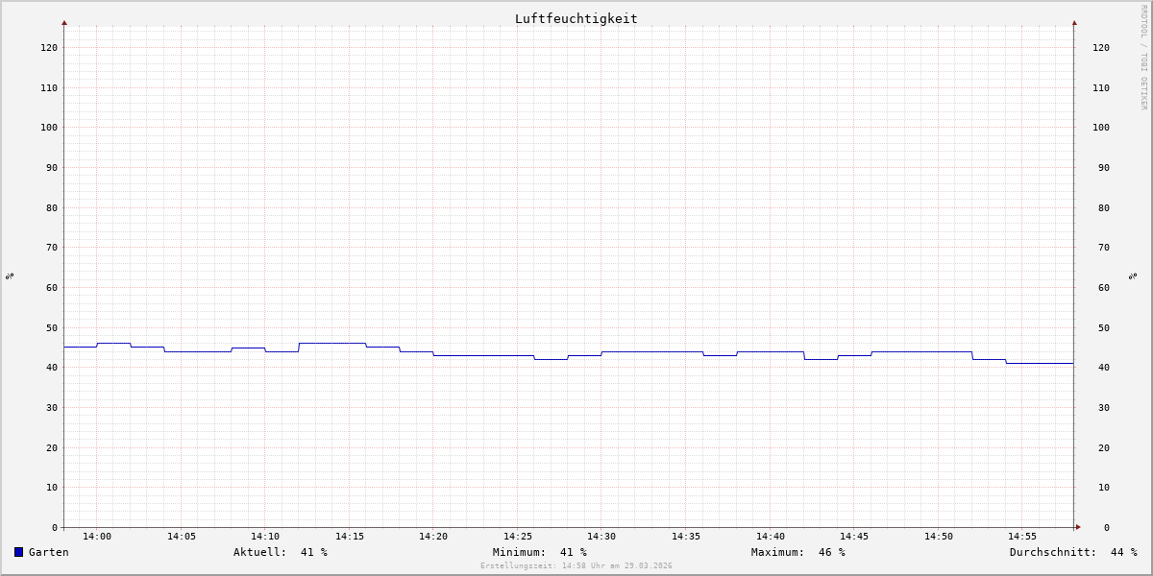The height and width of the screenshot is (576, 1153).
Task: Click the right y-axis percent unit symbol
Action: [1133, 276]
